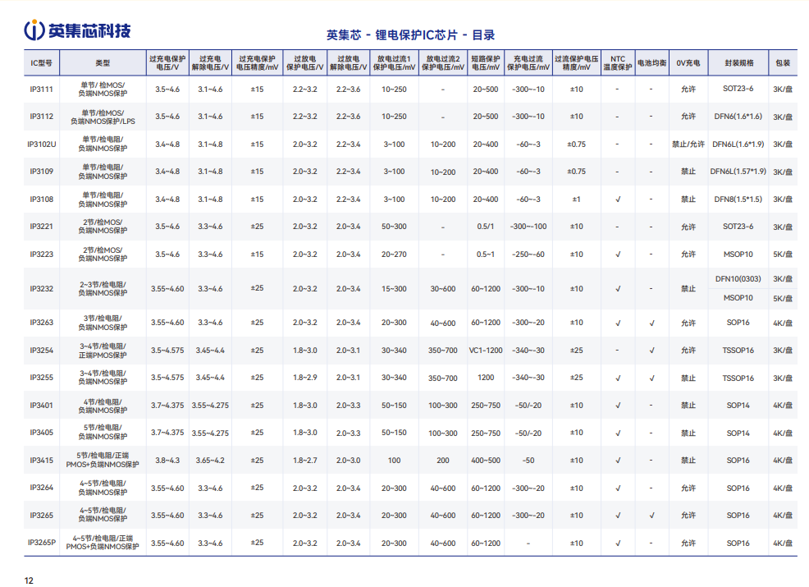Screen dimensions: 809x587
Task: Select model IP3111 in the table
Action: (41, 89)
